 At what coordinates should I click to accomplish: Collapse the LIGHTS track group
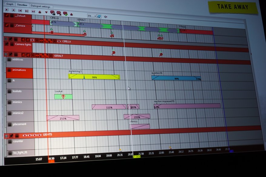pos(6,136)
